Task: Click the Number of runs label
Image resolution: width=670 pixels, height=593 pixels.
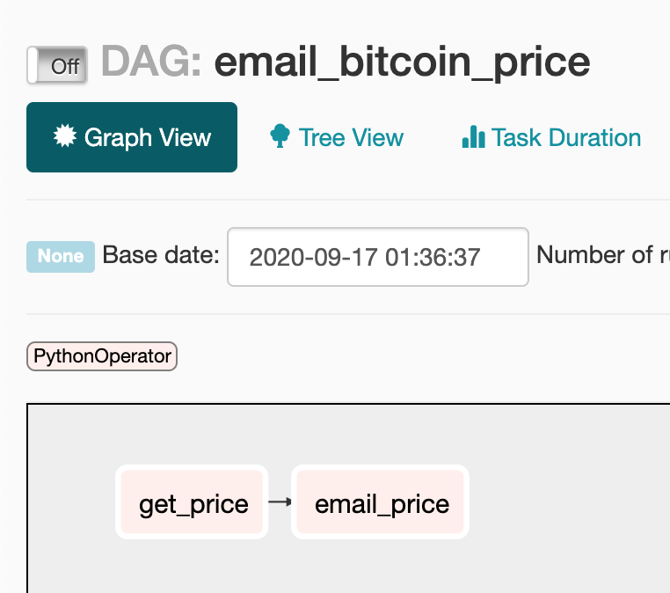Action: coord(603,255)
